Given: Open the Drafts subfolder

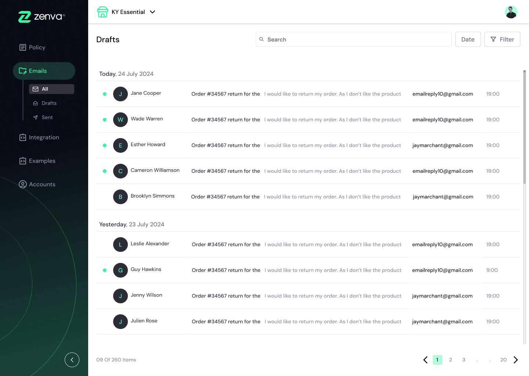Looking at the screenshot, I should point(45,103).
